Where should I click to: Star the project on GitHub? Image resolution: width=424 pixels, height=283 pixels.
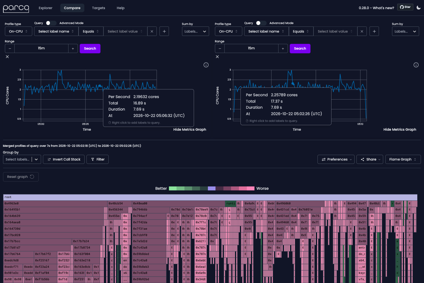tap(405, 7)
